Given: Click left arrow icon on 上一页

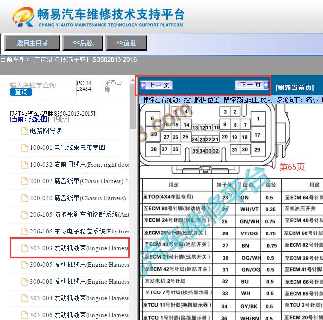Looking at the screenshot, I should click(143, 85).
